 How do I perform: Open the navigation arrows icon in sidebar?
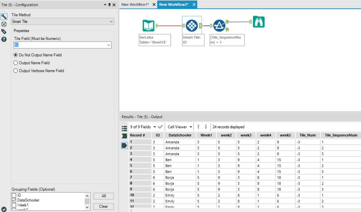4,24
